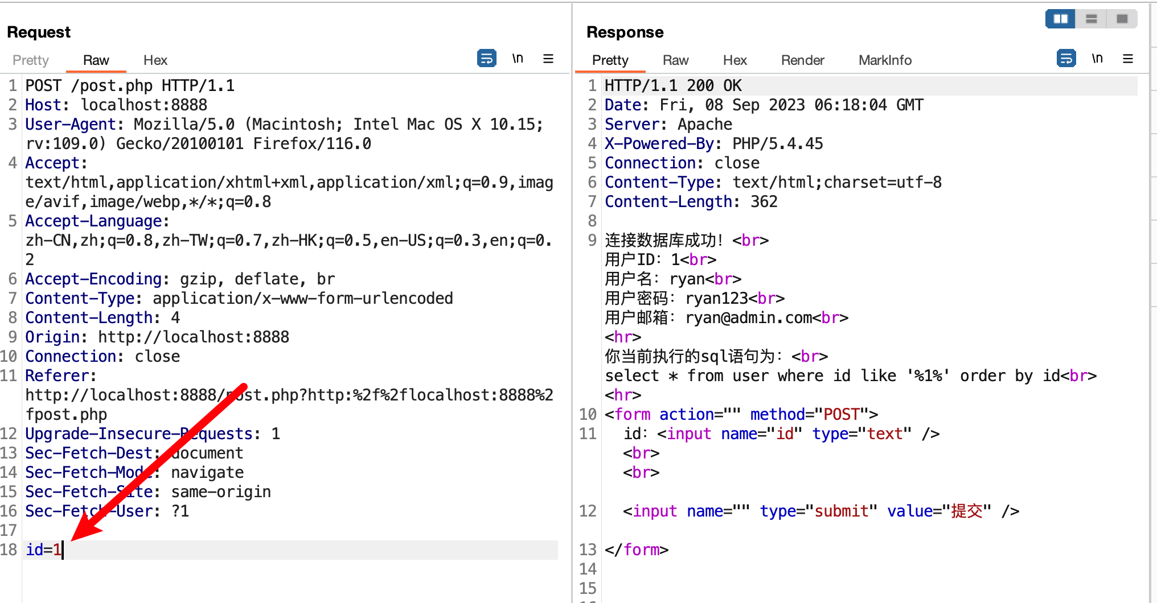
Task: Select side-by-side layout icon
Action: point(1060,19)
